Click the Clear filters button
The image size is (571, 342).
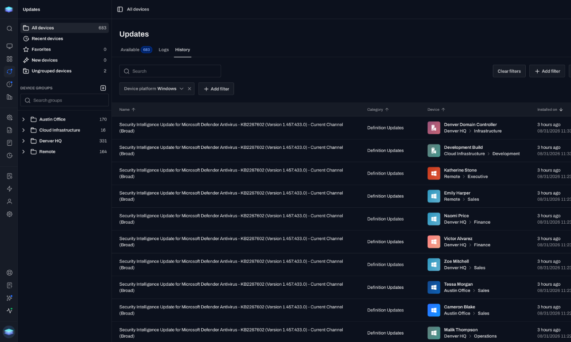click(509, 71)
